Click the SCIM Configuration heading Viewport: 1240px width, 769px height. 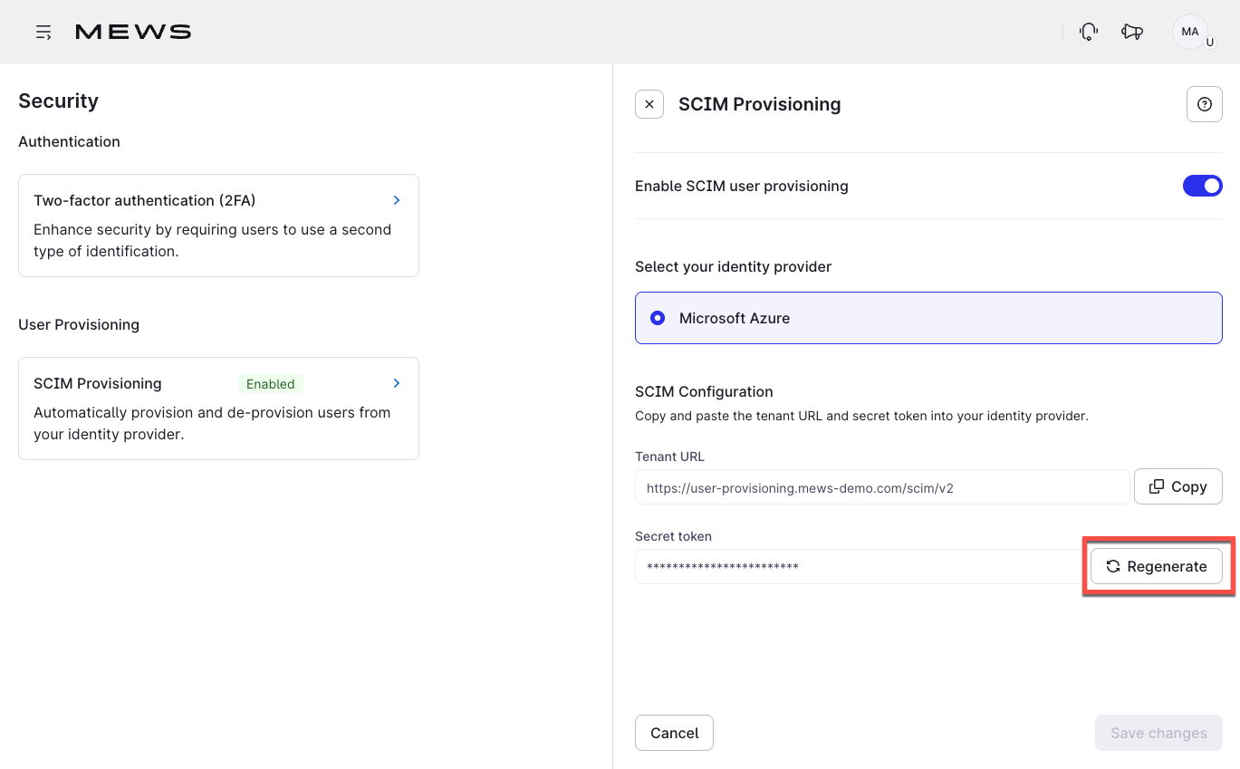704,391
